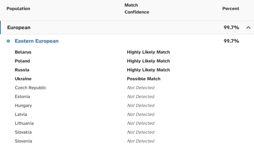Click the Estonia entry

point(22,97)
